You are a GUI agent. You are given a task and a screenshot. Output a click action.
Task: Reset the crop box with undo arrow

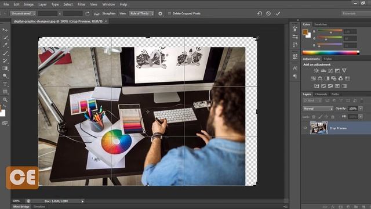point(260,13)
